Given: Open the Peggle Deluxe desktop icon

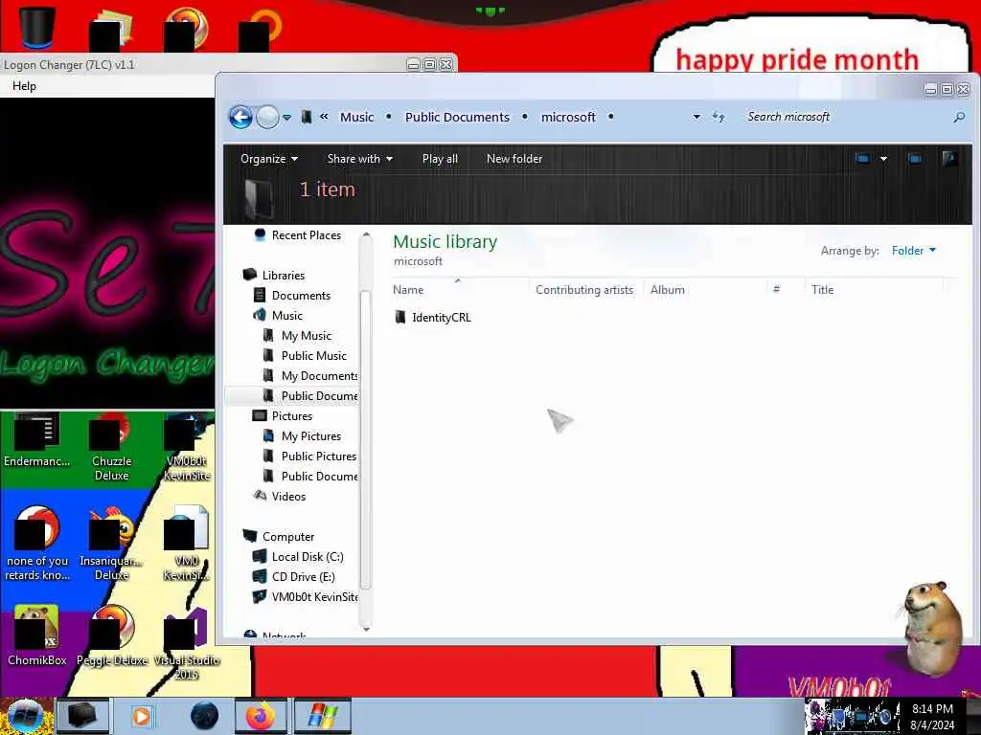Looking at the screenshot, I should click(x=112, y=635).
